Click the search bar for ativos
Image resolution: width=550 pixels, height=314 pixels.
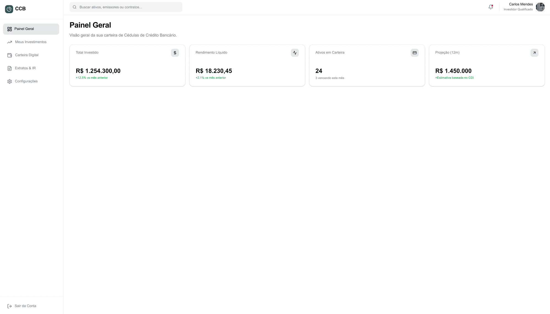point(126,7)
